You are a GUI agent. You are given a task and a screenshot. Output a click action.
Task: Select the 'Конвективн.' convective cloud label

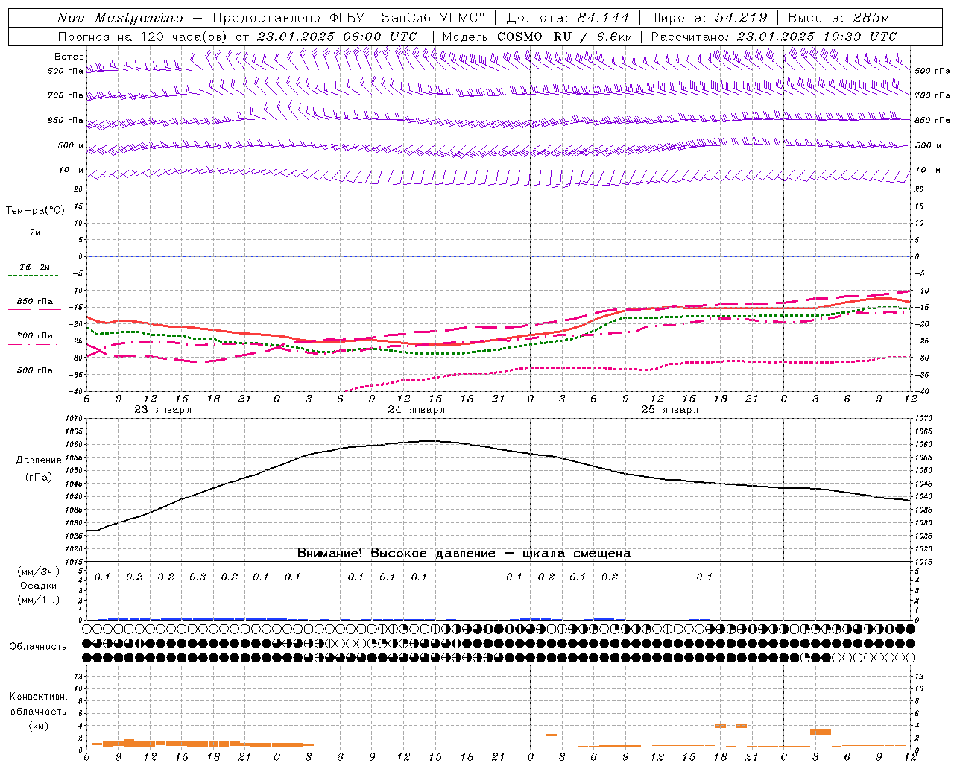point(38,697)
